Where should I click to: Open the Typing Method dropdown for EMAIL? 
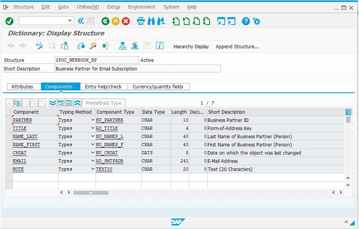point(93,161)
